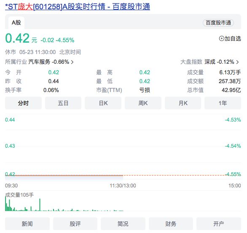Image resolution: width=247 pixels, height=233 pixels.
Task: Switch chart to 日K view
Action: point(103,103)
